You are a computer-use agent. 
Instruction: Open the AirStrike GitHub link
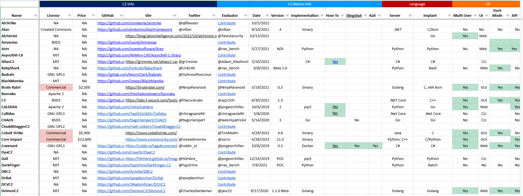(x=129, y=23)
